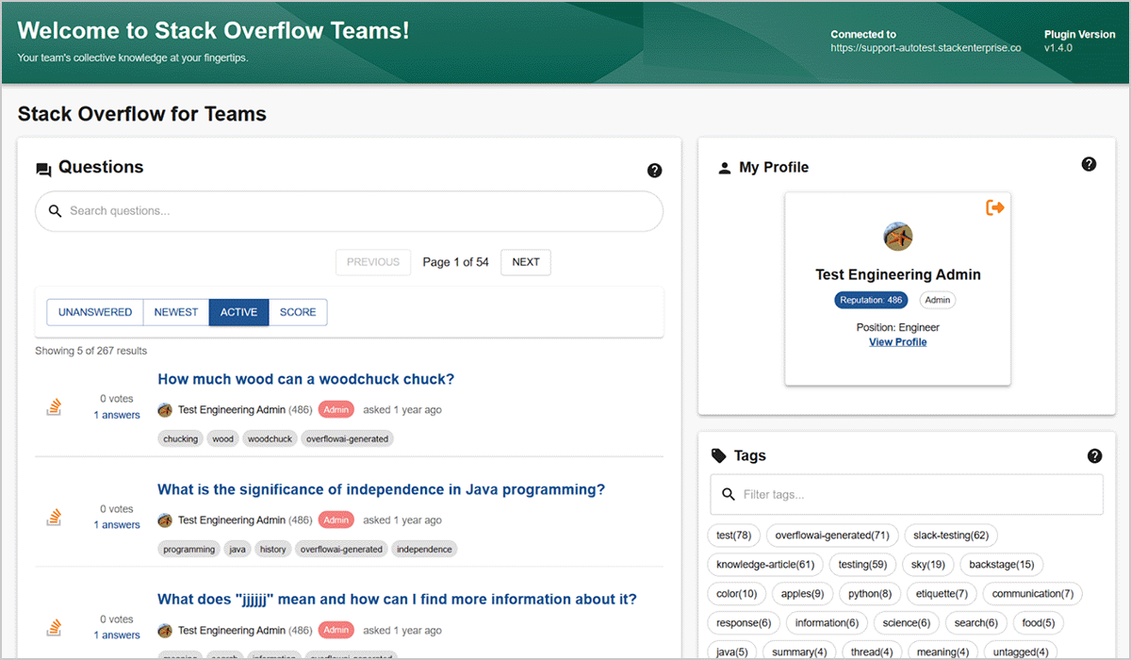Filter by the slack-testing(62) tag

pyautogui.click(x=951, y=536)
